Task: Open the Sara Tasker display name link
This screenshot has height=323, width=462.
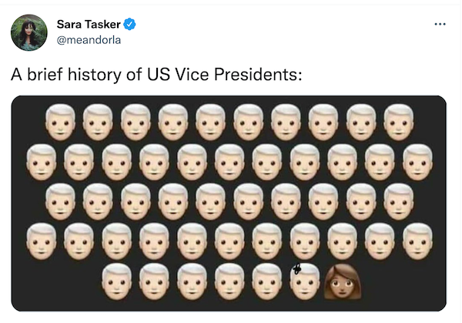Action: (88, 24)
